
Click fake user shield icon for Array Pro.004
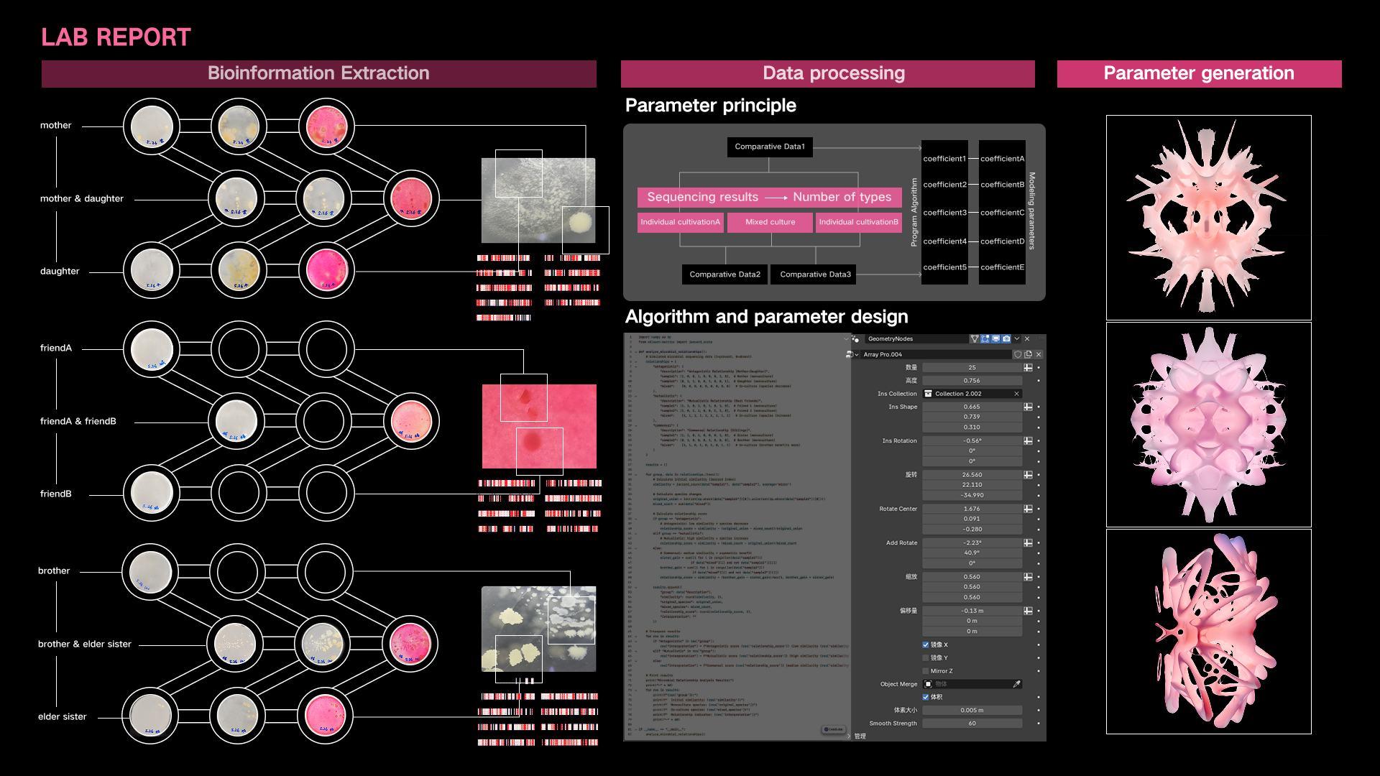[1018, 354]
